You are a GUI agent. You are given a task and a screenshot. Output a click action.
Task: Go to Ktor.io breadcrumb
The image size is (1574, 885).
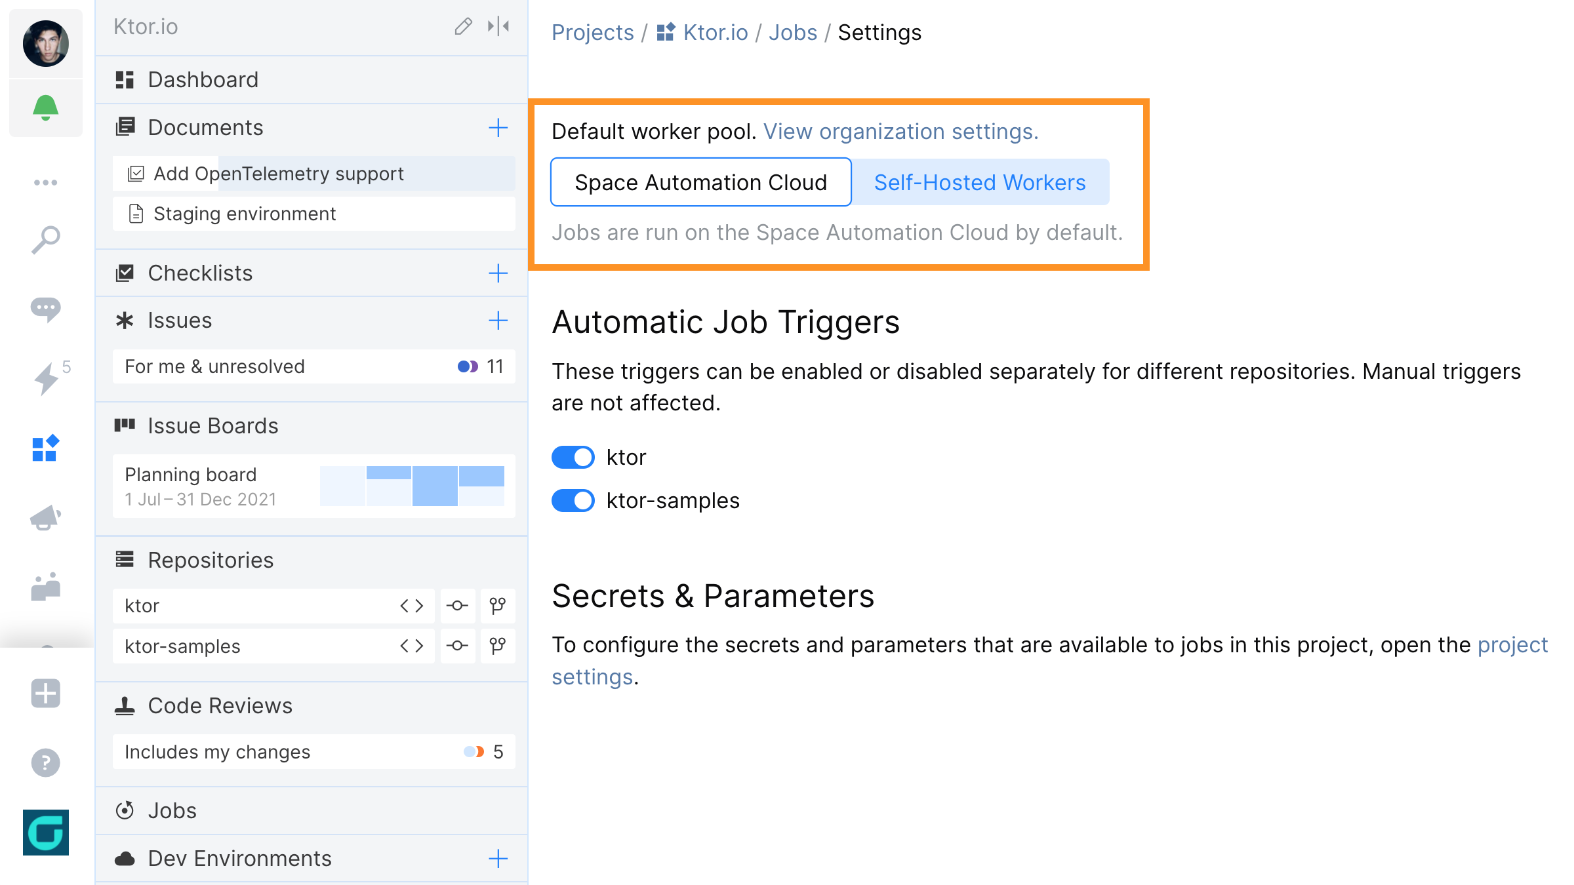click(x=702, y=32)
